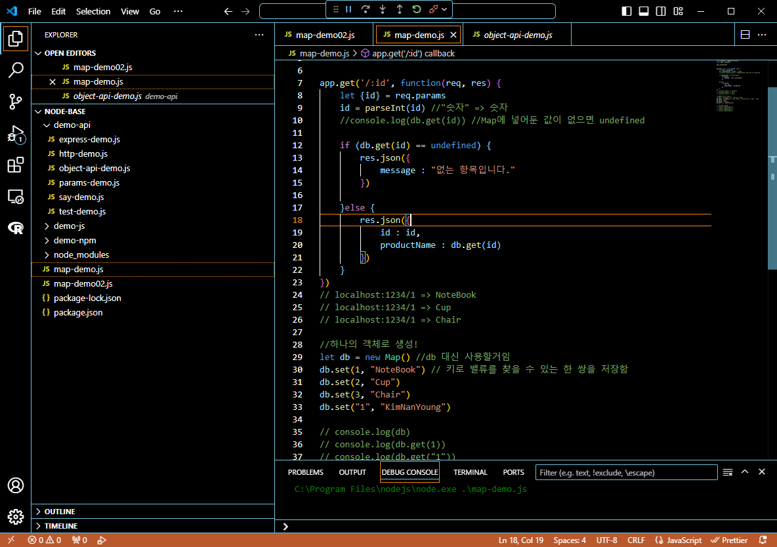Open the Extensions view
777x547 pixels.
pyautogui.click(x=15, y=165)
